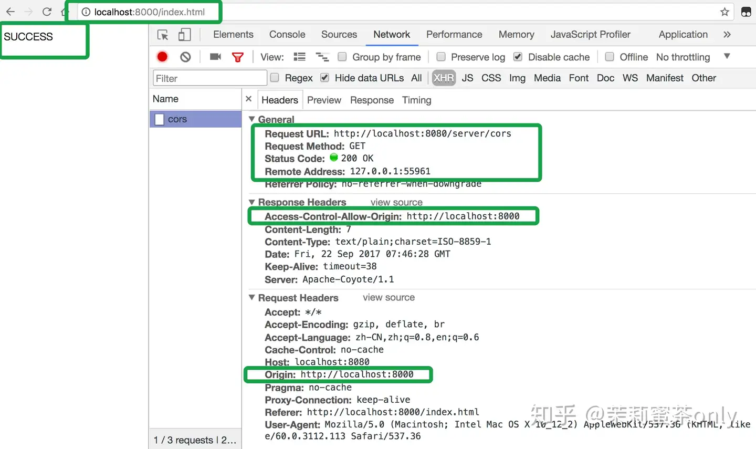Screen dimensions: 756x449
Task: Uncheck Disable cache
Action: (x=518, y=57)
